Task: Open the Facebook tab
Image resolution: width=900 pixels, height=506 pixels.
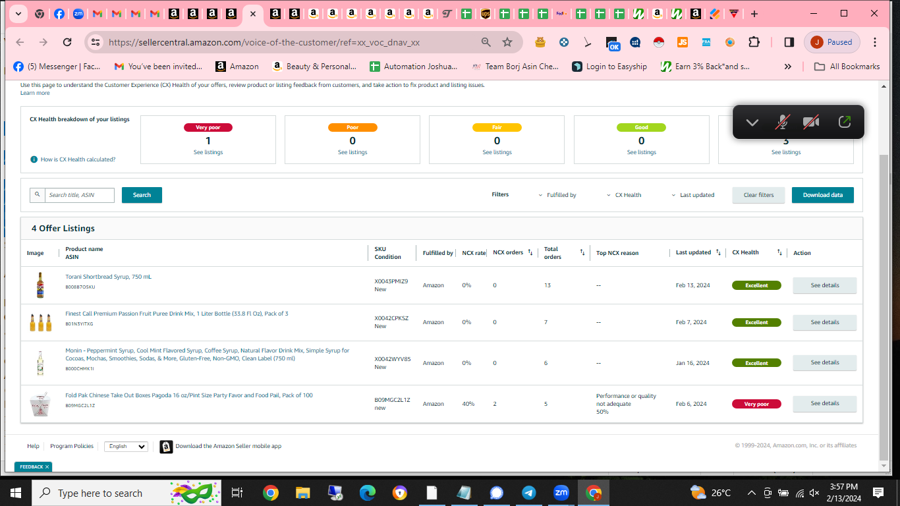Action: (x=59, y=14)
